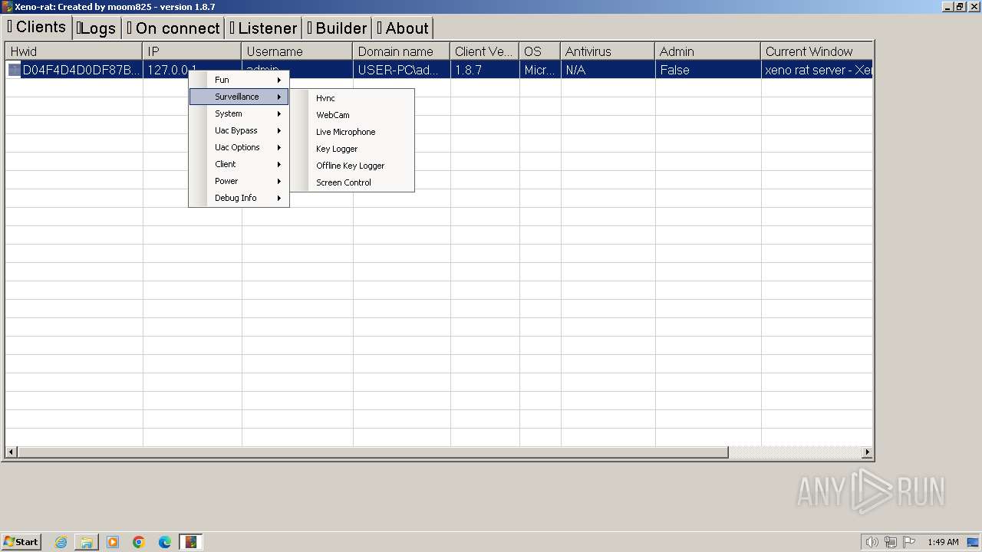Viewport: 982px width, 552px height.
Task: Click horizontal scrollbar right arrow
Action: click(867, 452)
